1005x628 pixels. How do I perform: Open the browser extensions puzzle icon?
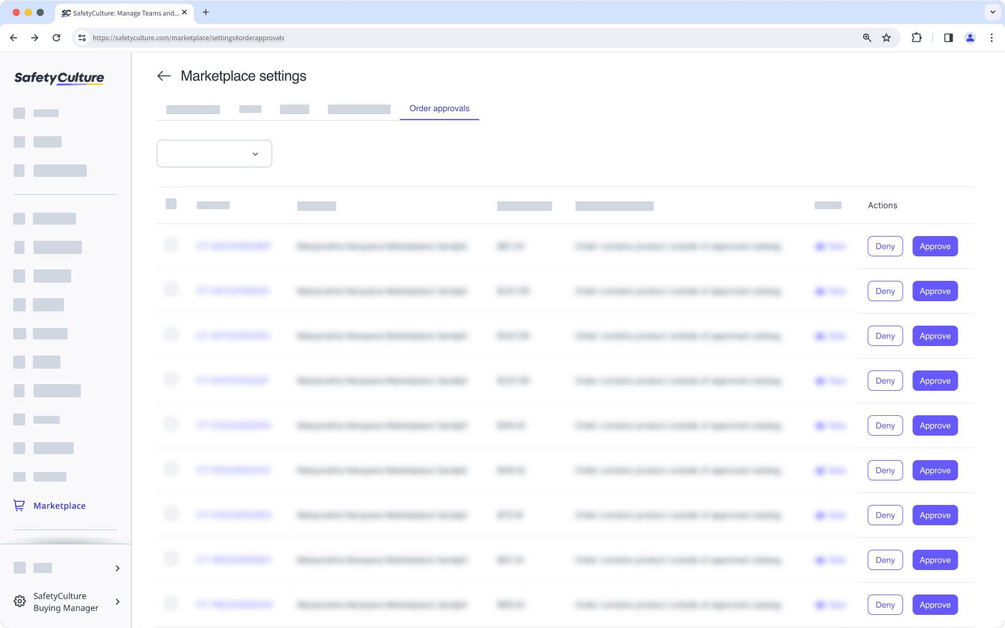pyautogui.click(x=917, y=37)
